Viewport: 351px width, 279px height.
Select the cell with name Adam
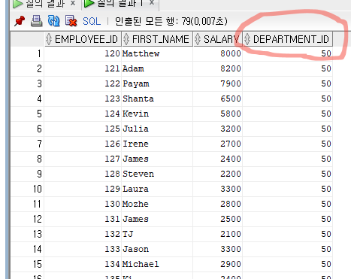(157, 68)
